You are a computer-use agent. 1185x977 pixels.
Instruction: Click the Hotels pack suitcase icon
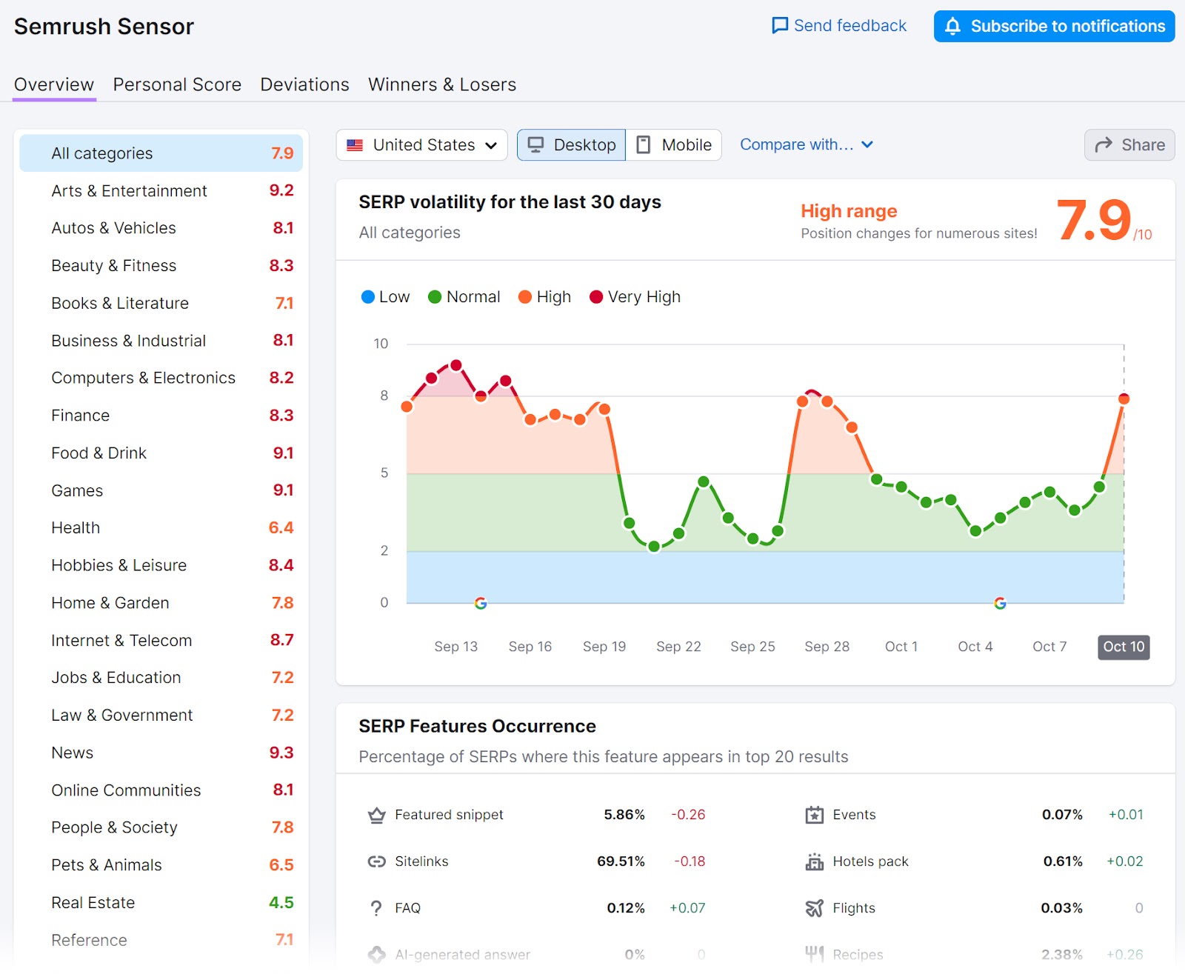pyautogui.click(x=815, y=861)
